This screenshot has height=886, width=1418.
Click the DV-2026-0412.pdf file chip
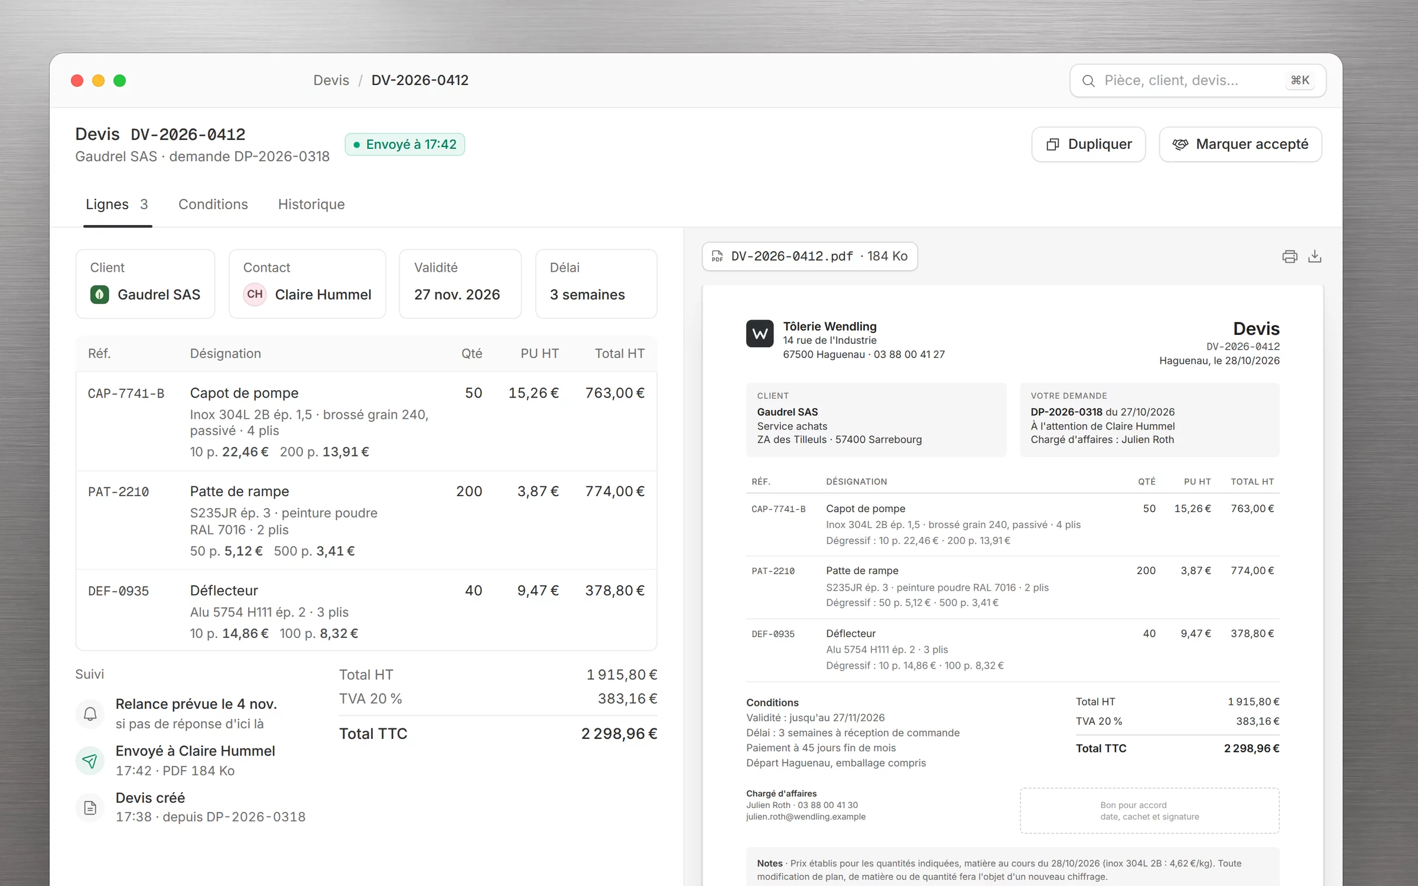click(x=809, y=256)
